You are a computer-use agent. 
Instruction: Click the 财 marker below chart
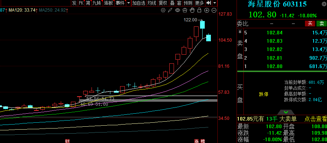pos(67,141)
